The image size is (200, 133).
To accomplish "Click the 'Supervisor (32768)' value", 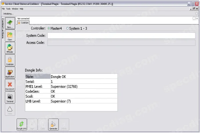I will (64, 86).
